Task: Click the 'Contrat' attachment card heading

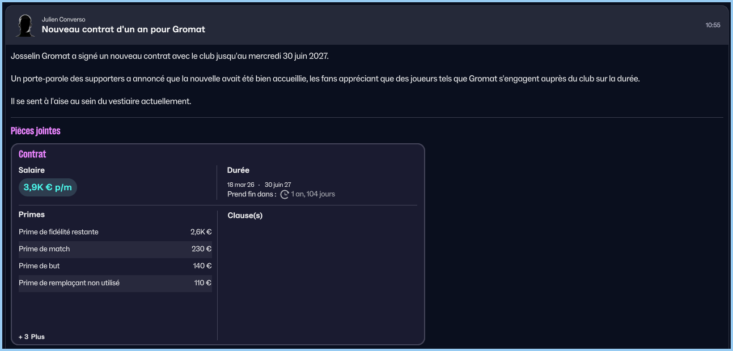Action: click(x=32, y=154)
